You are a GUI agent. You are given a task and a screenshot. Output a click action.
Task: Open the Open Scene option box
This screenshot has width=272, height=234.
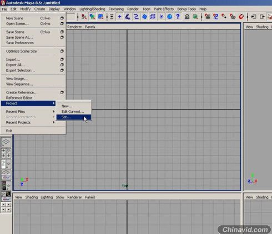click(62, 24)
